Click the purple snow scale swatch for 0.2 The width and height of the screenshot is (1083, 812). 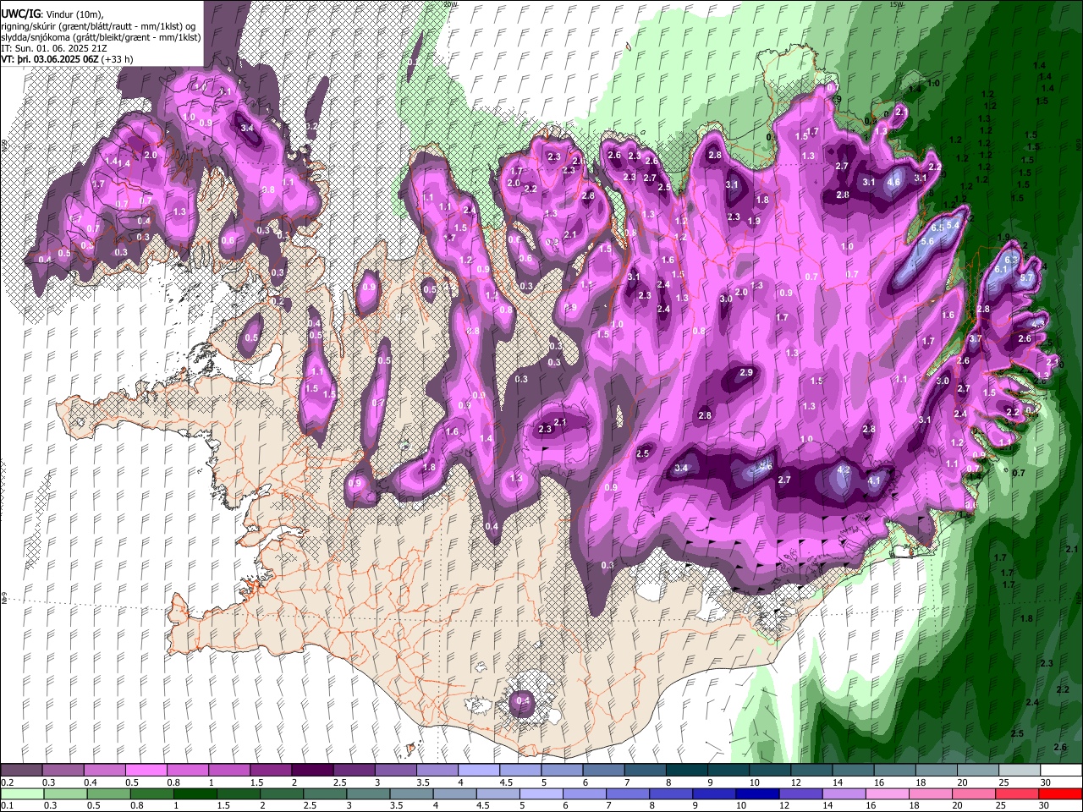[x=21, y=771]
